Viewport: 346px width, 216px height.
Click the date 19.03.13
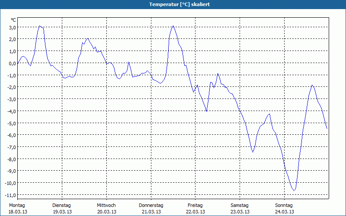tap(62, 212)
